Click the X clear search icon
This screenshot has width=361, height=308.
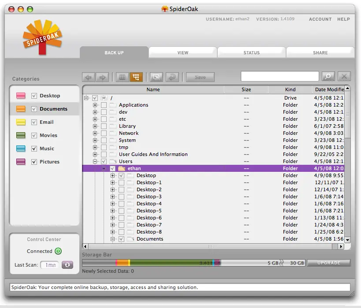(x=344, y=76)
